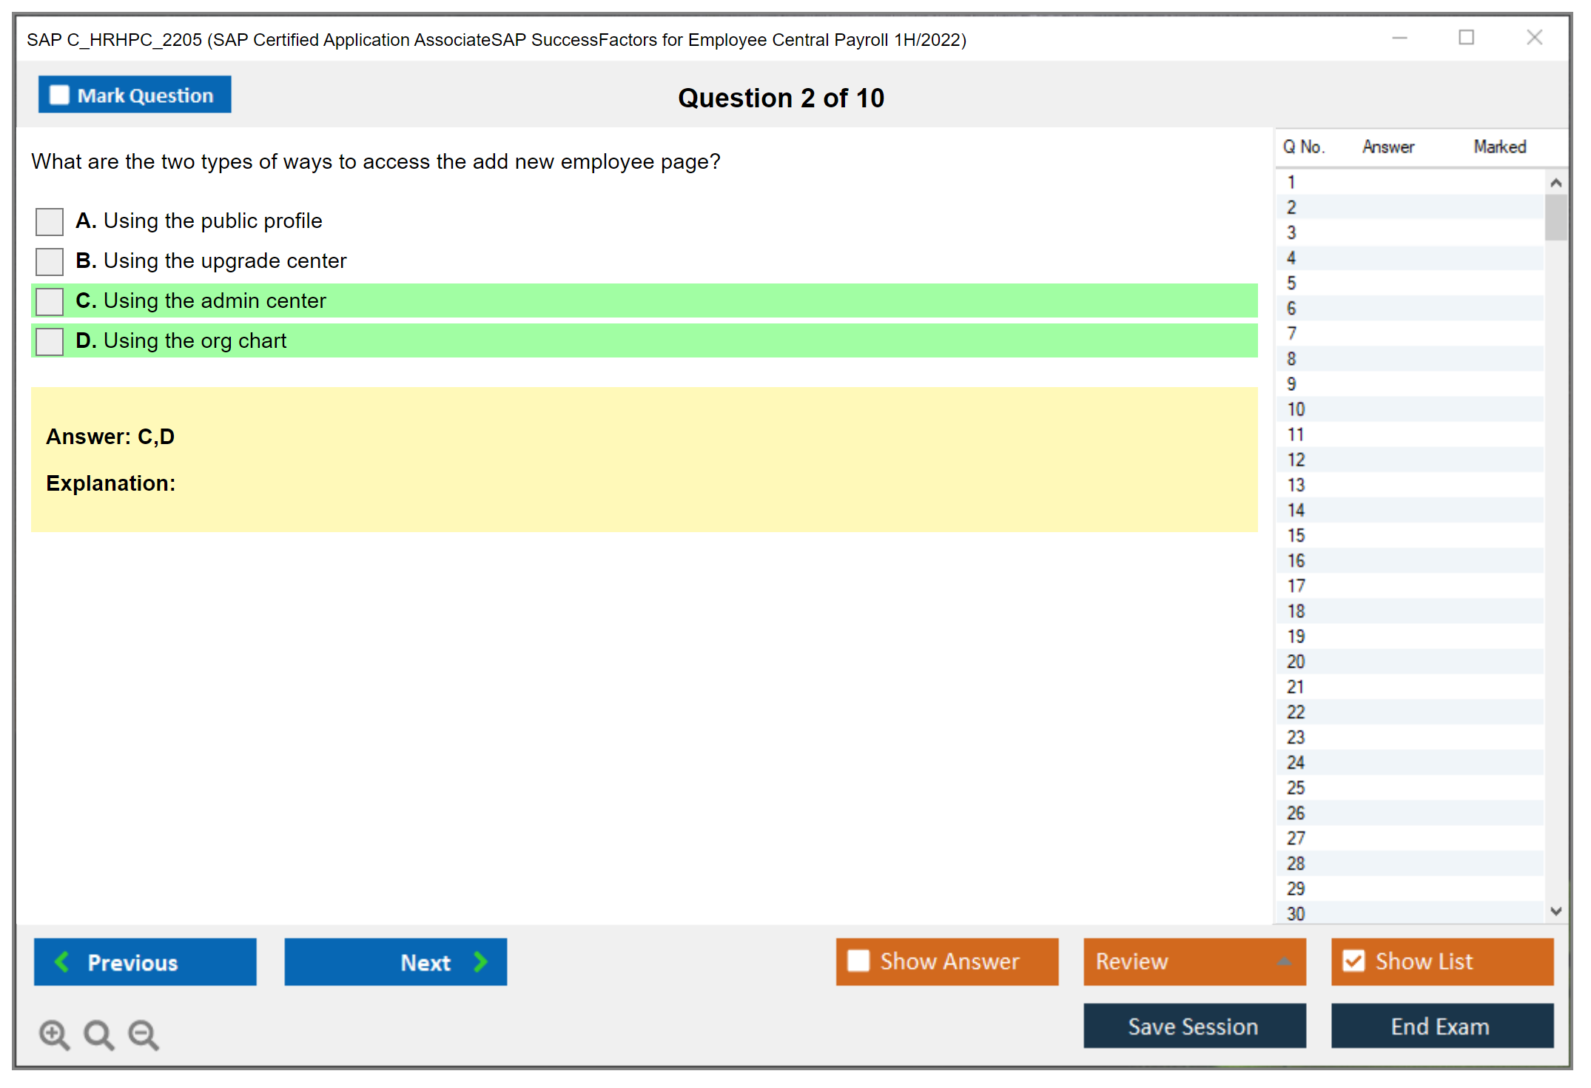
Task: Check option C Using the admin center
Action: (50, 301)
